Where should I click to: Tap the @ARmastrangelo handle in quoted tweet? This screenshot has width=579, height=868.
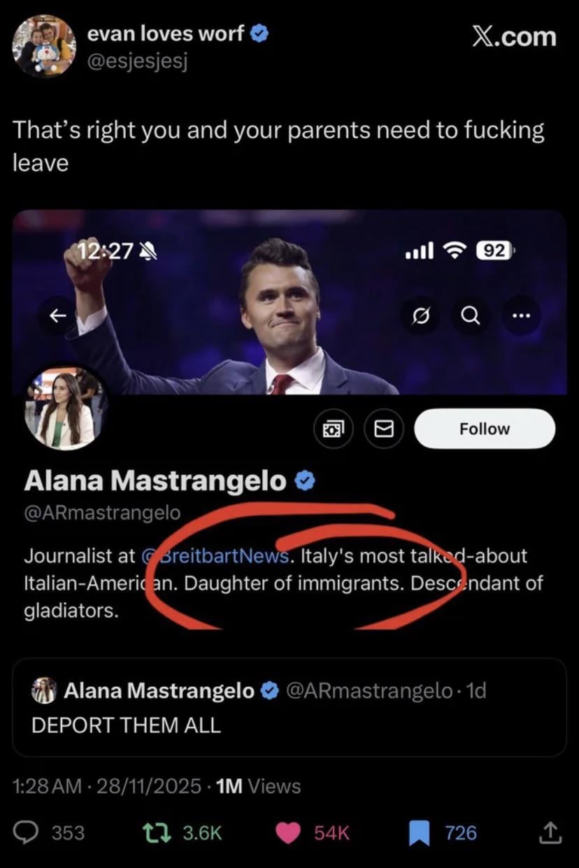coord(369,691)
